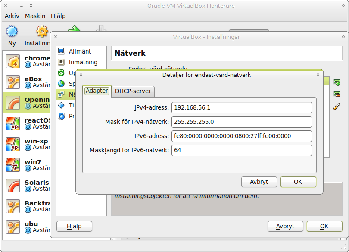Open the Arkiv menu
Image resolution: width=349 pixels, height=252 pixels.
12,16
